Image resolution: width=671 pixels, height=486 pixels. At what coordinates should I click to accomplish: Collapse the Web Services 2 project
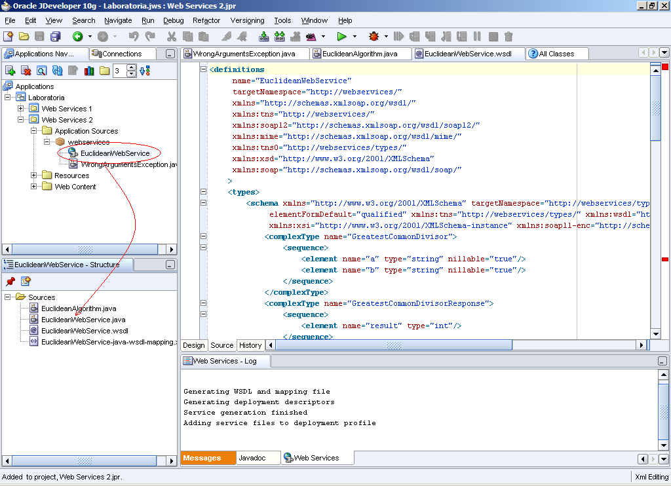20,120
